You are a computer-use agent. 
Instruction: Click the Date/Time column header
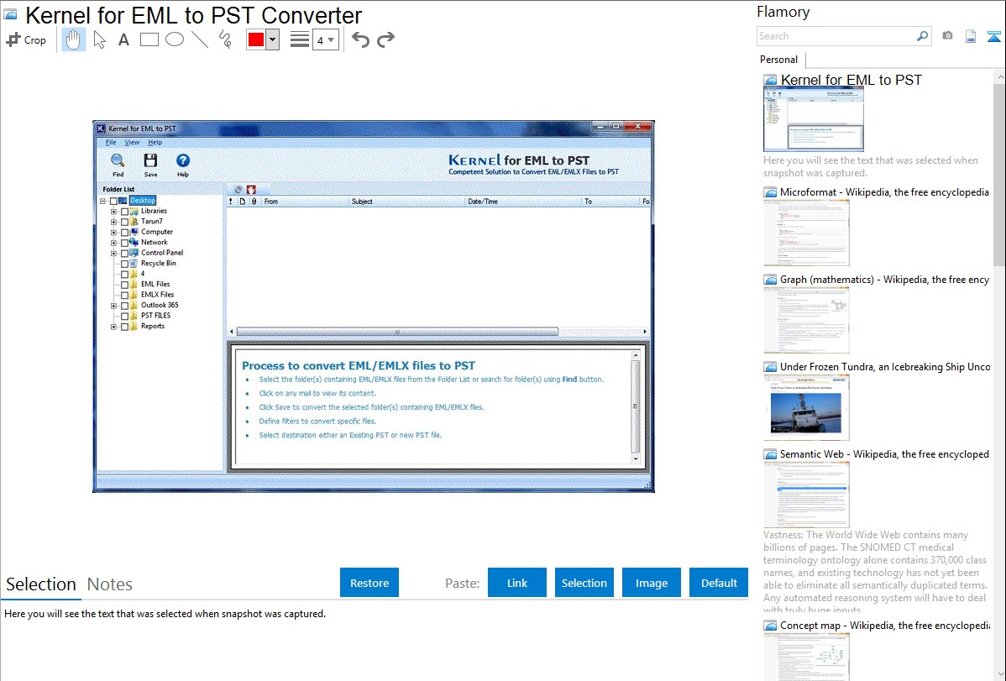[x=523, y=202]
